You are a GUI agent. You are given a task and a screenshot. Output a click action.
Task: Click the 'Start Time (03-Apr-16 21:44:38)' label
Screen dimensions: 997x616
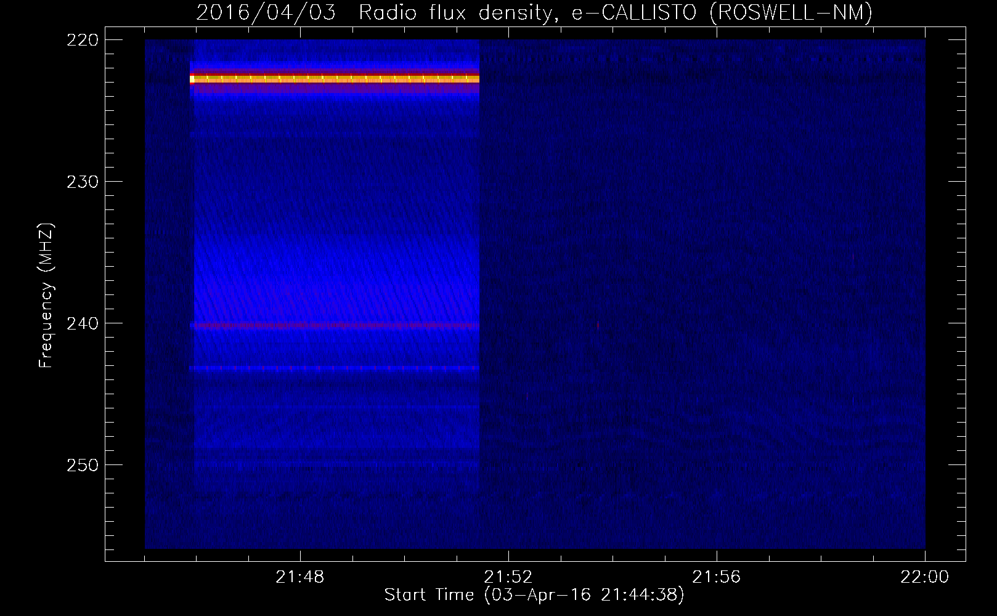coord(534,595)
